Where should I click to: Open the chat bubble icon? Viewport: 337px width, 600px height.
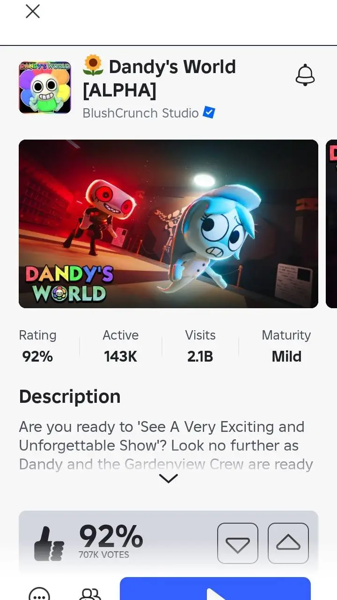[39, 593]
